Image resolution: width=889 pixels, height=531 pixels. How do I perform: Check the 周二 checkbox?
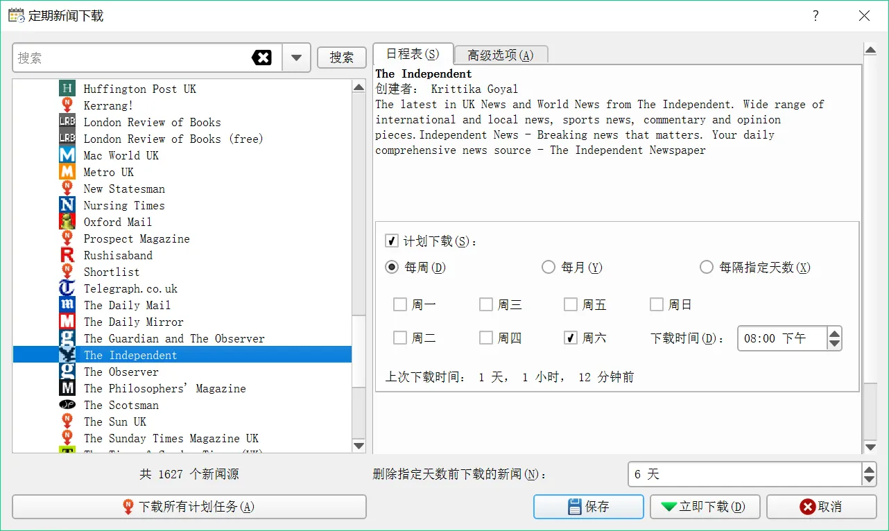[x=400, y=338]
